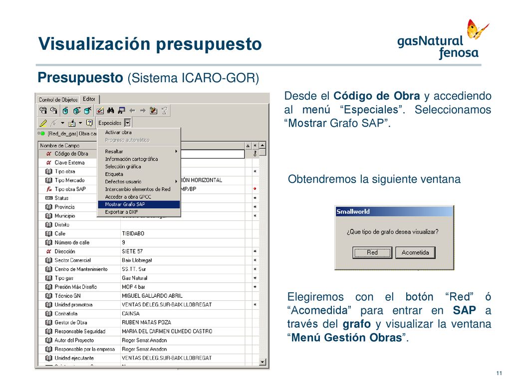Viewport: 511px width, 383px height.
Task: Click the scrollbar down arrow in field list
Action: click(x=262, y=362)
